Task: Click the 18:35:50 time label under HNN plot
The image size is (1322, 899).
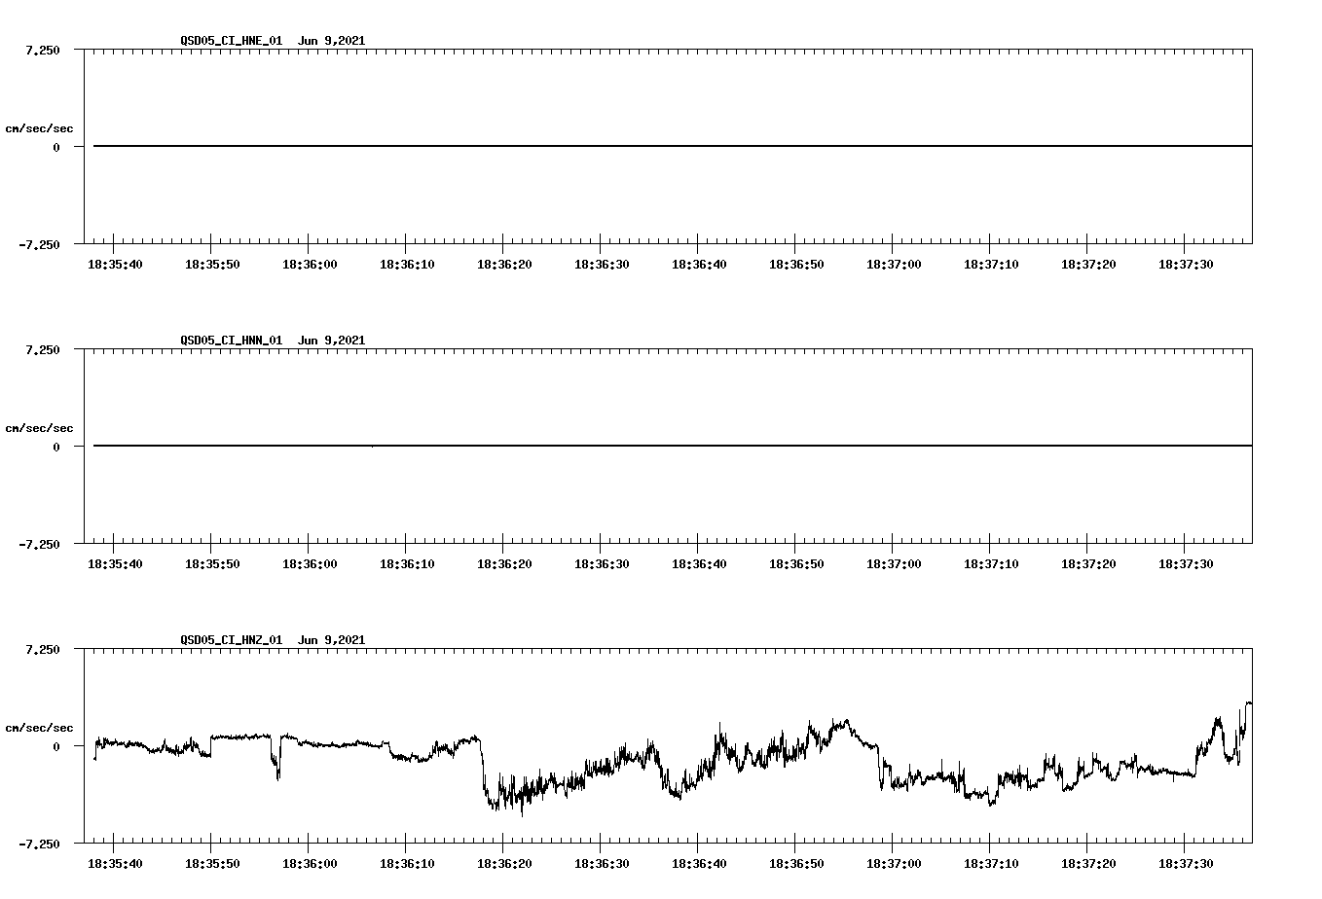Action: tap(212, 564)
